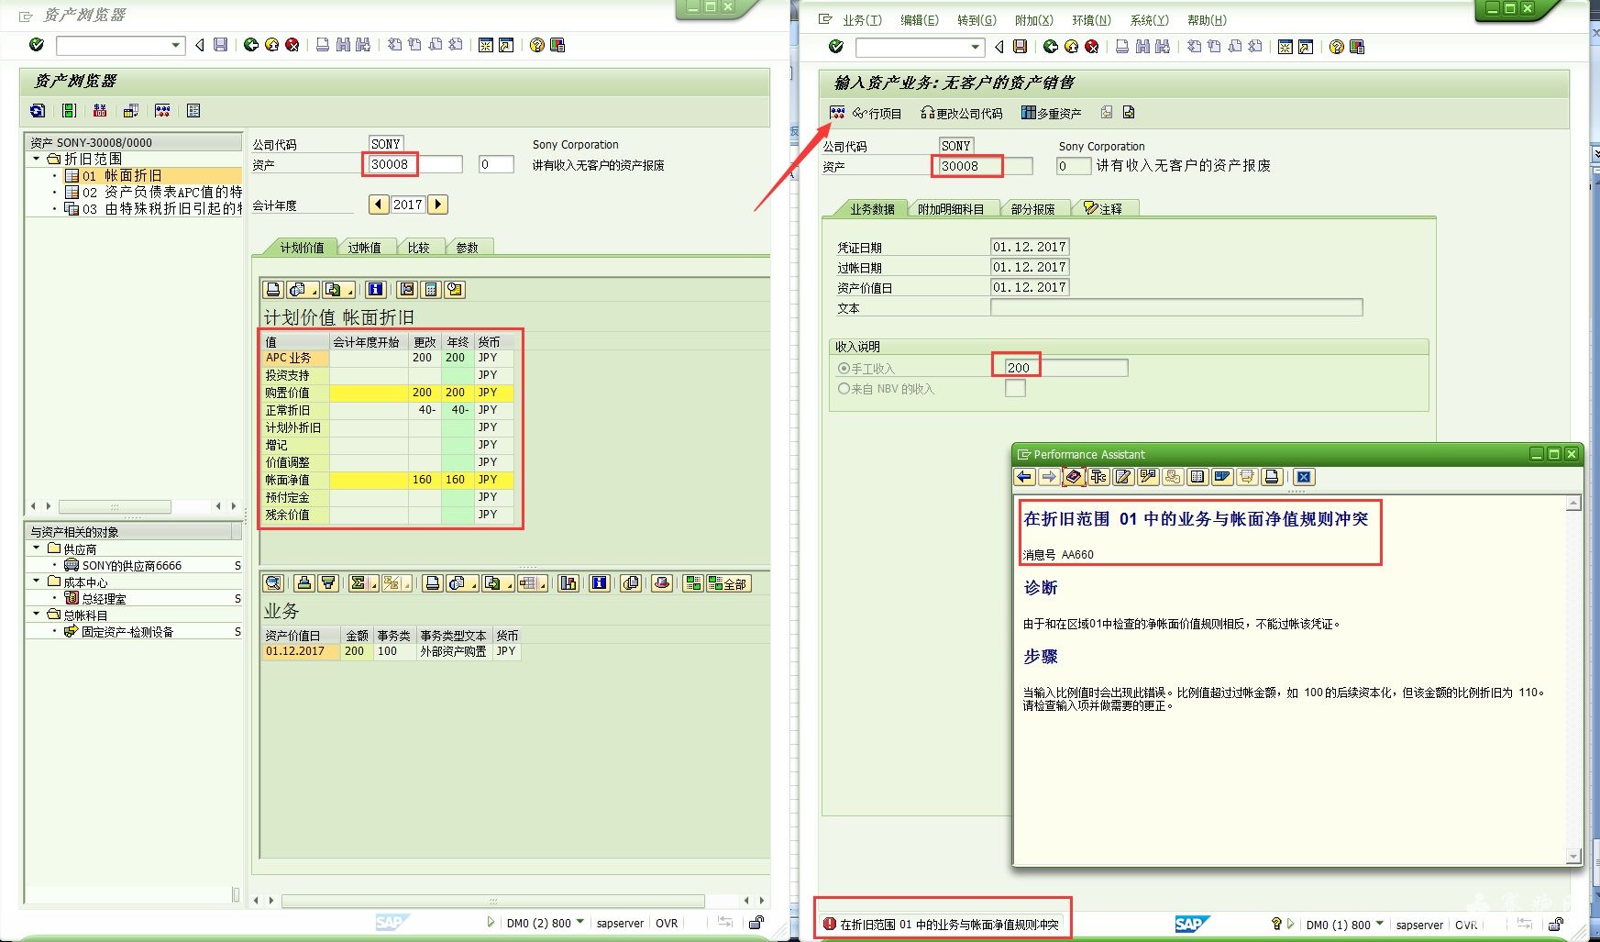
Task: Click the 文本 input field
Action: pyautogui.click(x=1176, y=307)
